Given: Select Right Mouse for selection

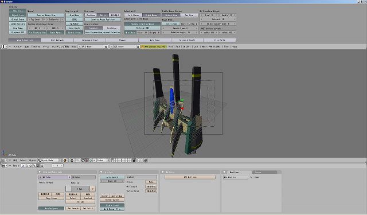Looking at the screenshot, I should pyautogui.click(x=151, y=15).
